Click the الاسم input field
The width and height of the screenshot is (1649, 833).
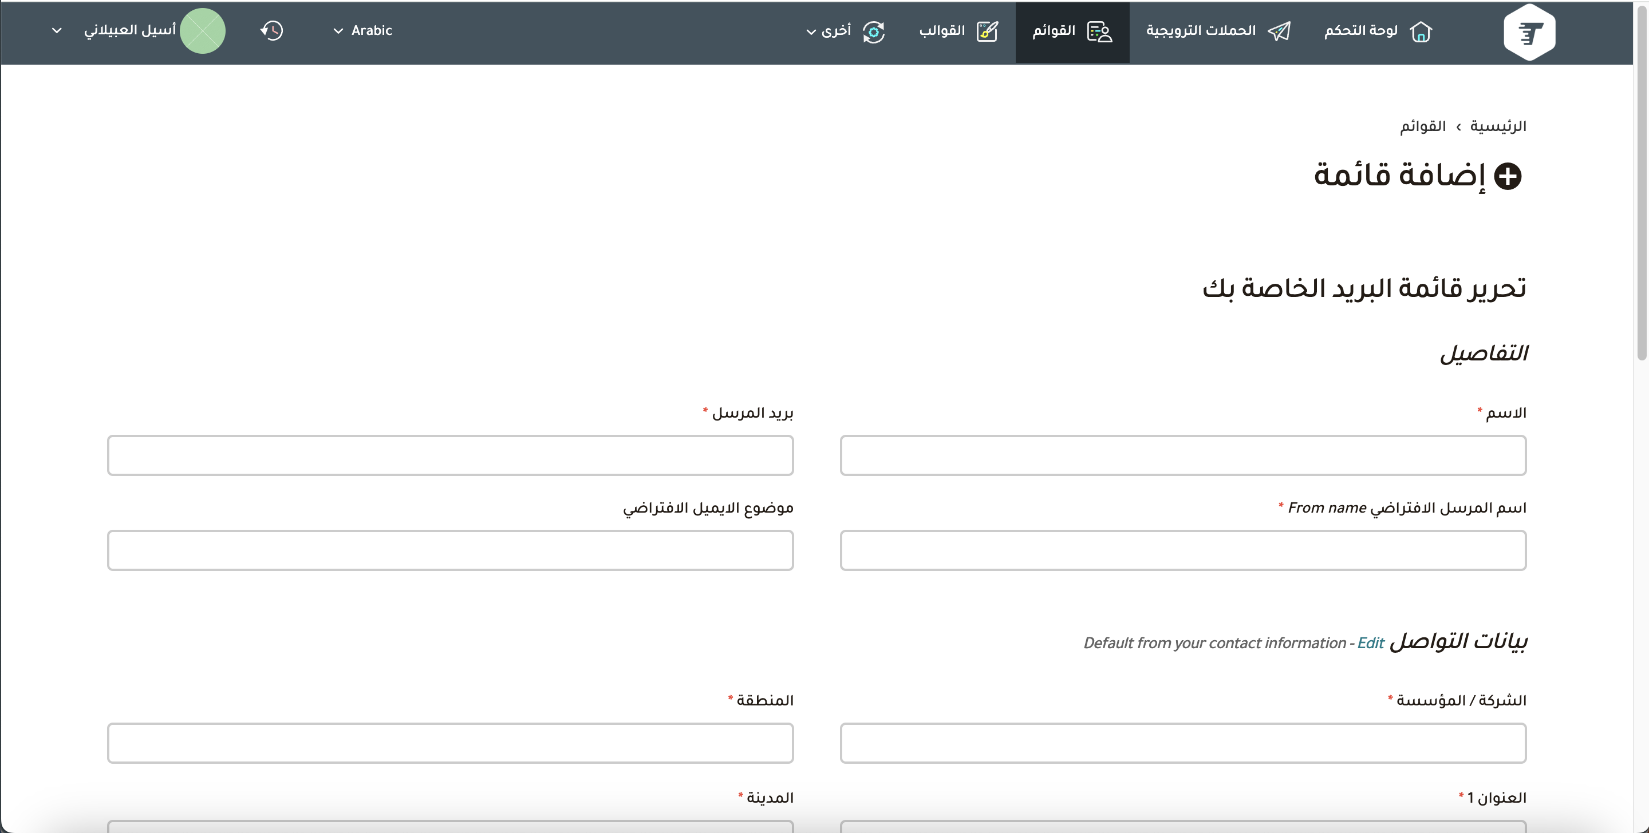click(x=1183, y=455)
